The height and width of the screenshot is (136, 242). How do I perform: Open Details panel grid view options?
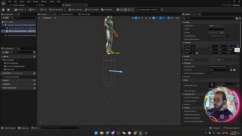[237, 19]
